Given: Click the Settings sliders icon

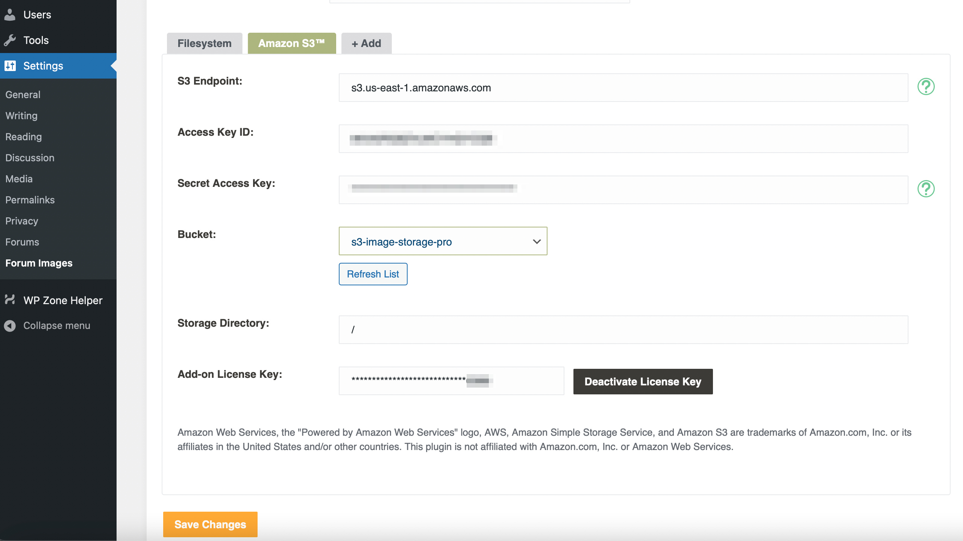Looking at the screenshot, I should (10, 66).
